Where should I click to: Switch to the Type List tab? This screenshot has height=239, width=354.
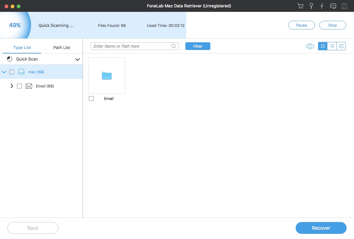pyautogui.click(x=22, y=47)
